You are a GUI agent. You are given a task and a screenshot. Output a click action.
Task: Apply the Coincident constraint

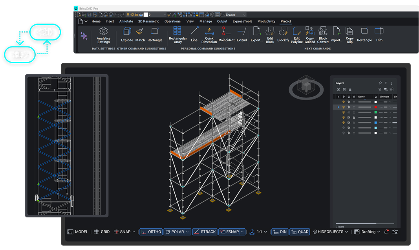(x=226, y=35)
